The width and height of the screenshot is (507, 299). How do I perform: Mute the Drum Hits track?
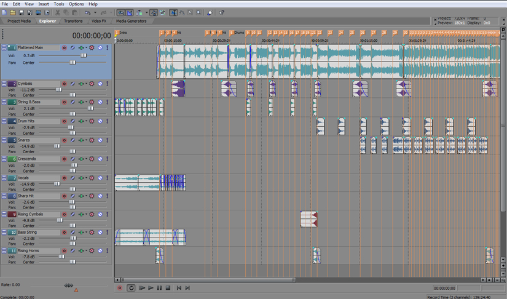point(100,121)
